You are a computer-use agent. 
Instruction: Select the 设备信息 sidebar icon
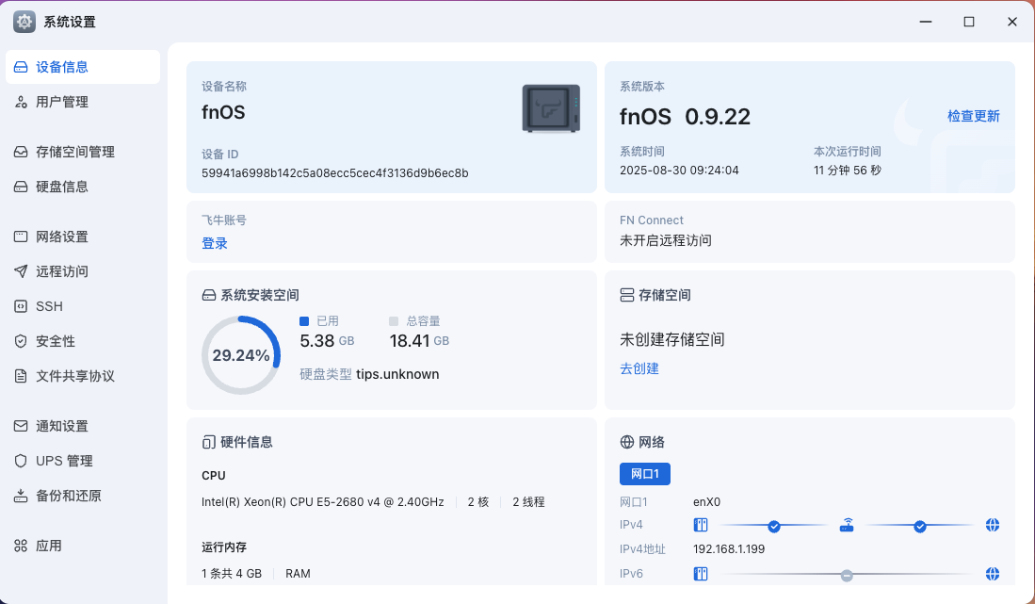click(21, 67)
